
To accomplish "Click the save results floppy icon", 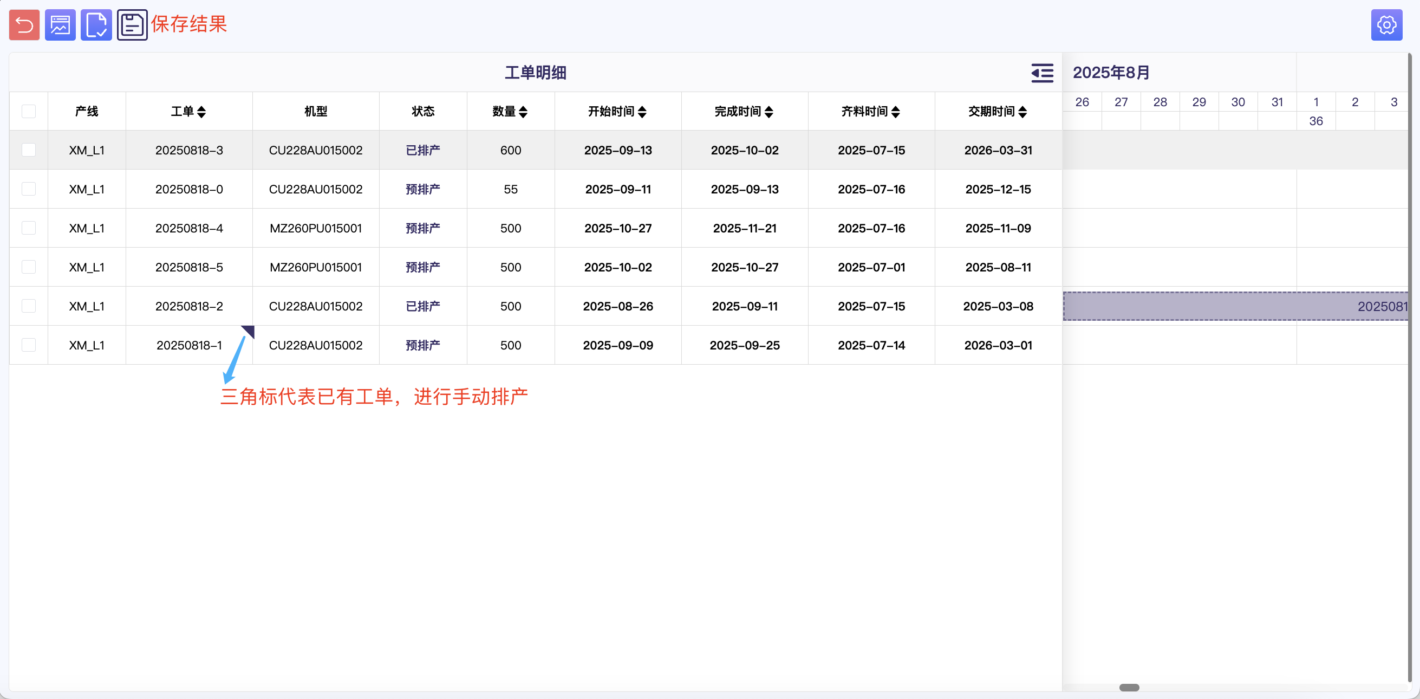I will click(x=132, y=25).
